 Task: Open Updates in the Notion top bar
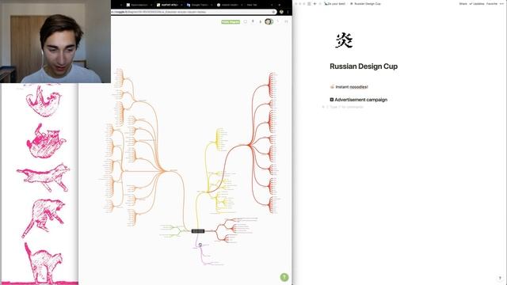click(x=477, y=4)
